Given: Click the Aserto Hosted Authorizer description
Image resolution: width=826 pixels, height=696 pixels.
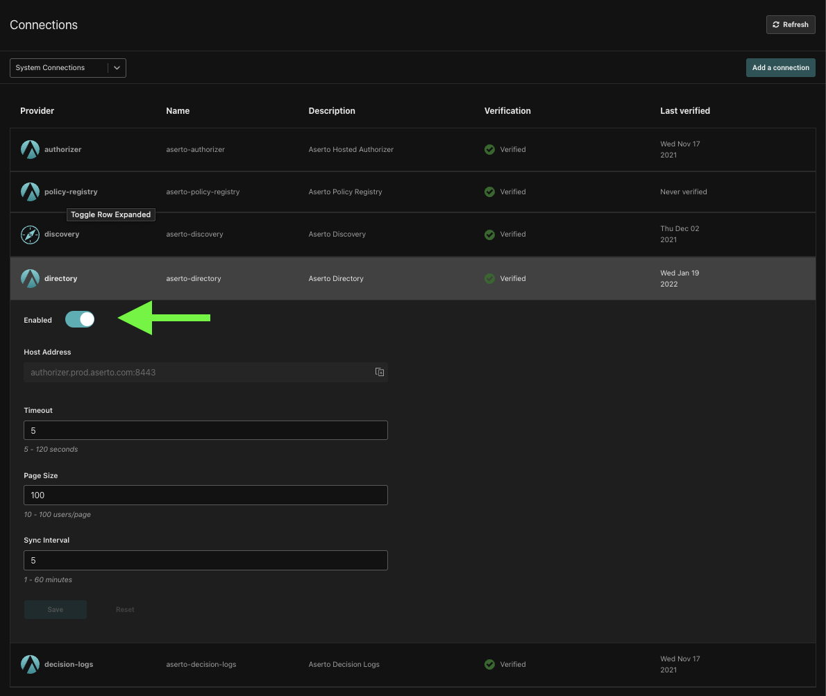Looking at the screenshot, I should point(351,149).
